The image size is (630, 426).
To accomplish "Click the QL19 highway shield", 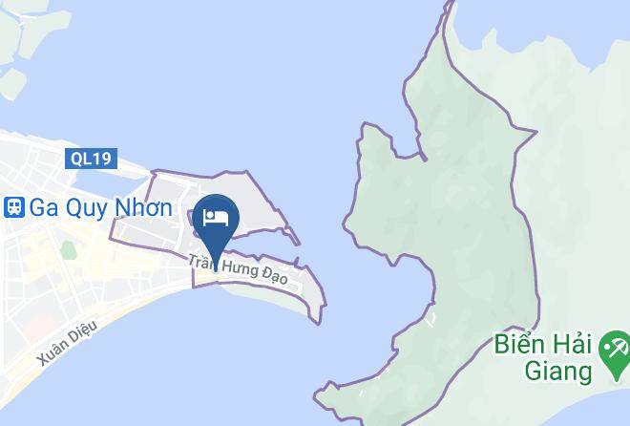I will [92, 159].
